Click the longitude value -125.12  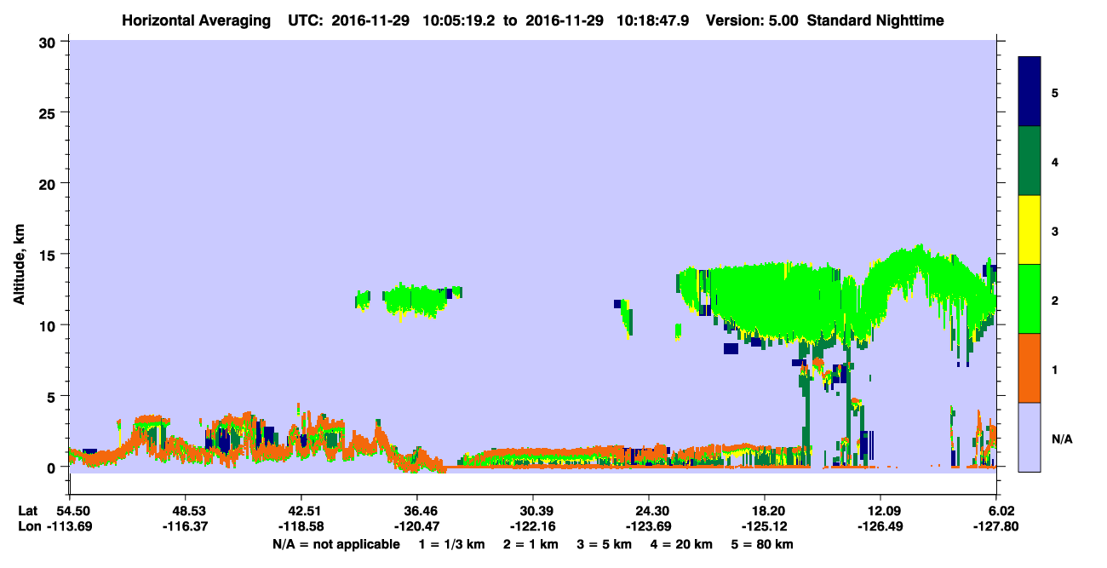point(765,526)
